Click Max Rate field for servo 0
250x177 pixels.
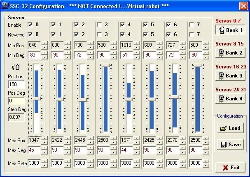(35, 163)
